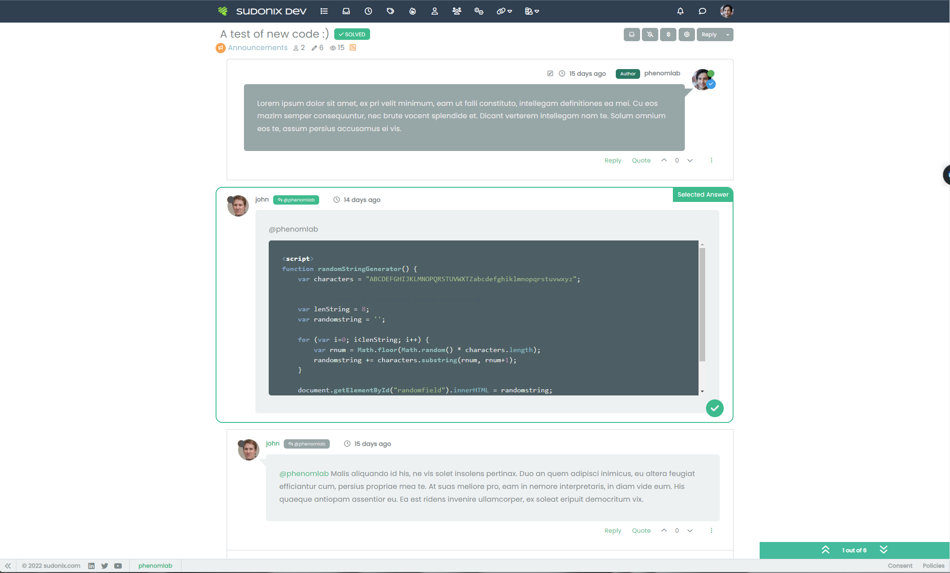
Task: Open the Recent clock icon in navbar
Action: click(x=368, y=11)
